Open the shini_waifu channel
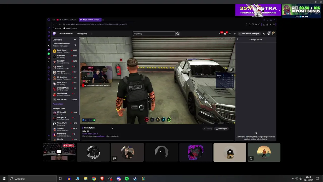 point(65,83)
